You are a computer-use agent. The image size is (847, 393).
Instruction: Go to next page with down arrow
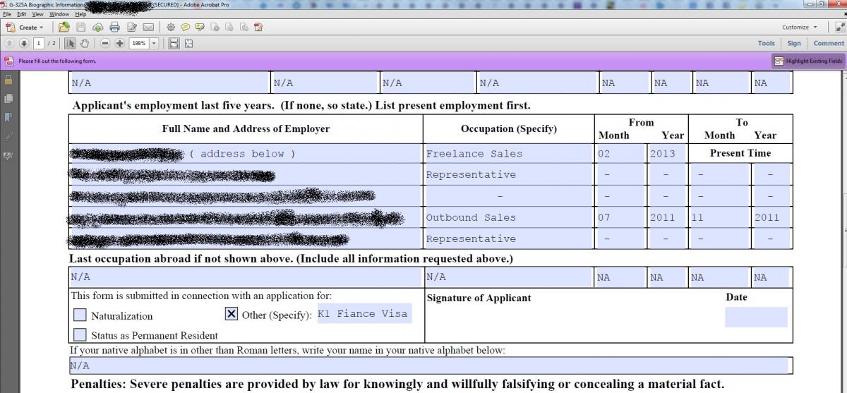point(23,43)
